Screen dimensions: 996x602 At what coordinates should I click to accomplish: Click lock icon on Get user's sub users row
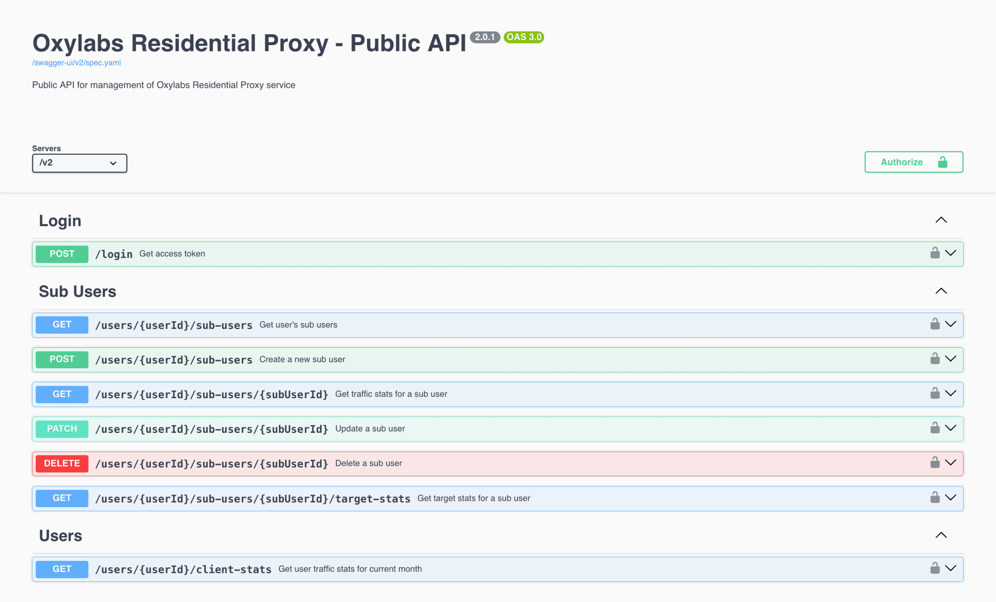pos(935,324)
